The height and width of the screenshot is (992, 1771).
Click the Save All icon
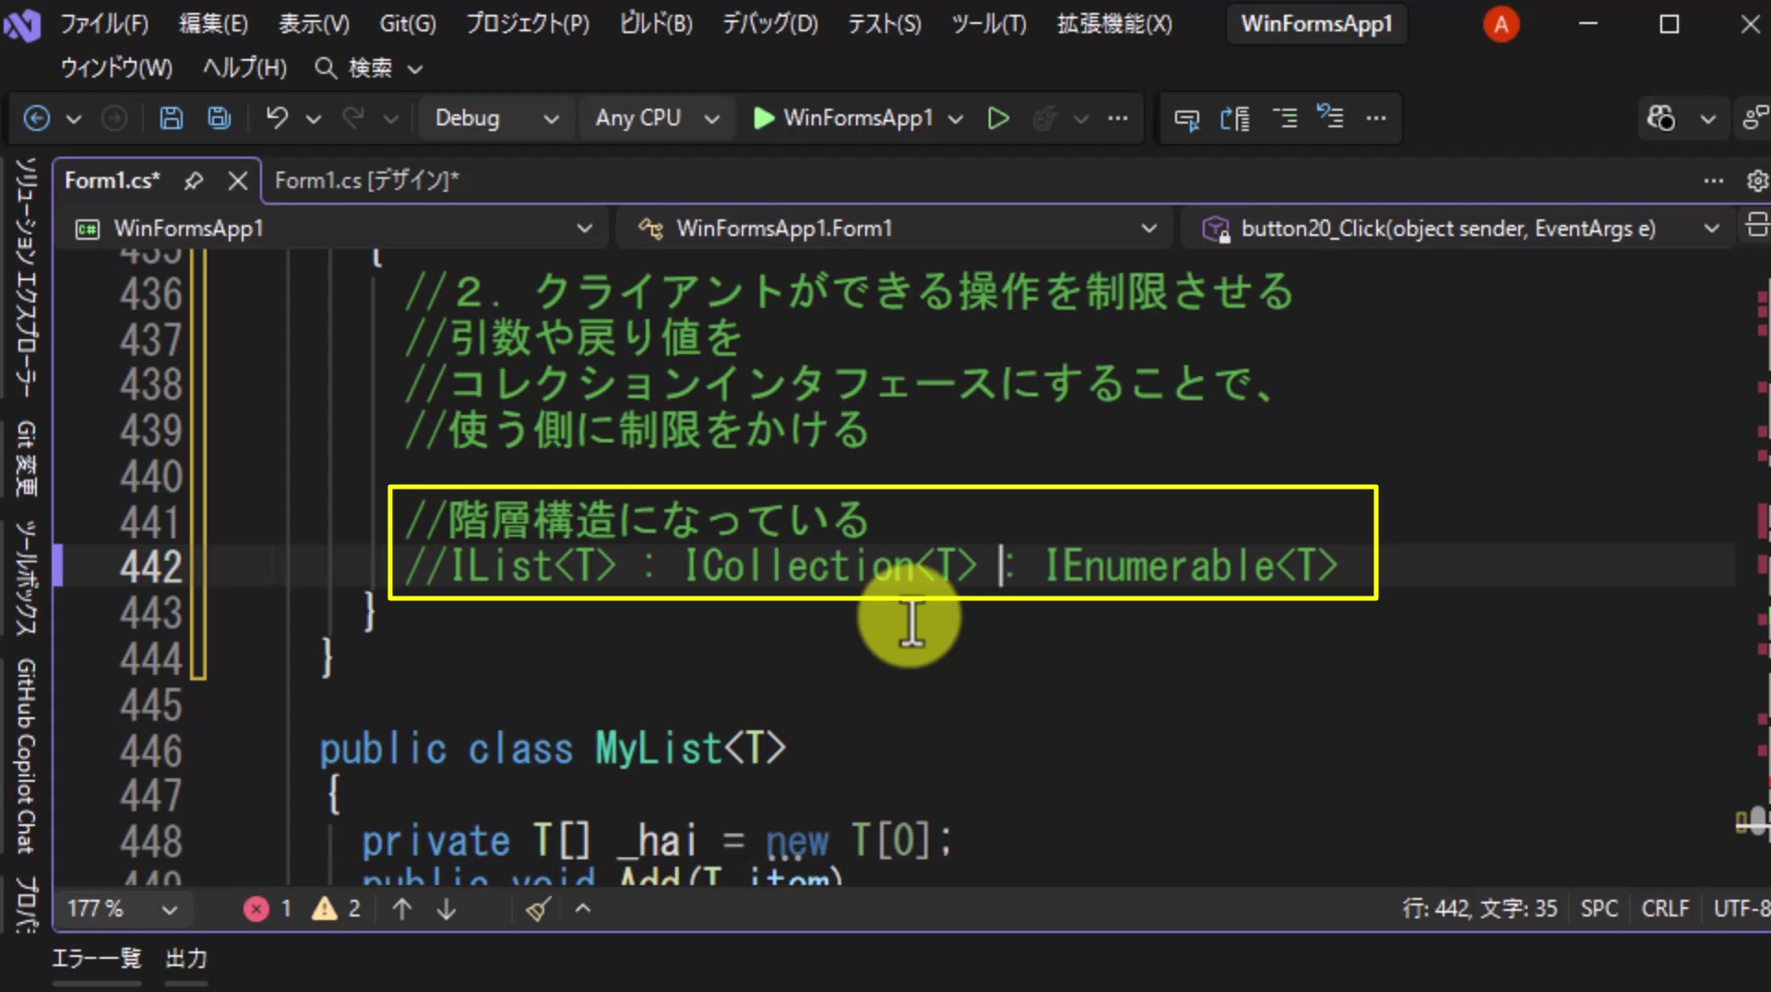click(220, 118)
